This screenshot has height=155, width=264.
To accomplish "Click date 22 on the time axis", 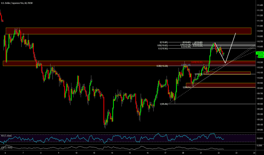I will click(219, 153).
